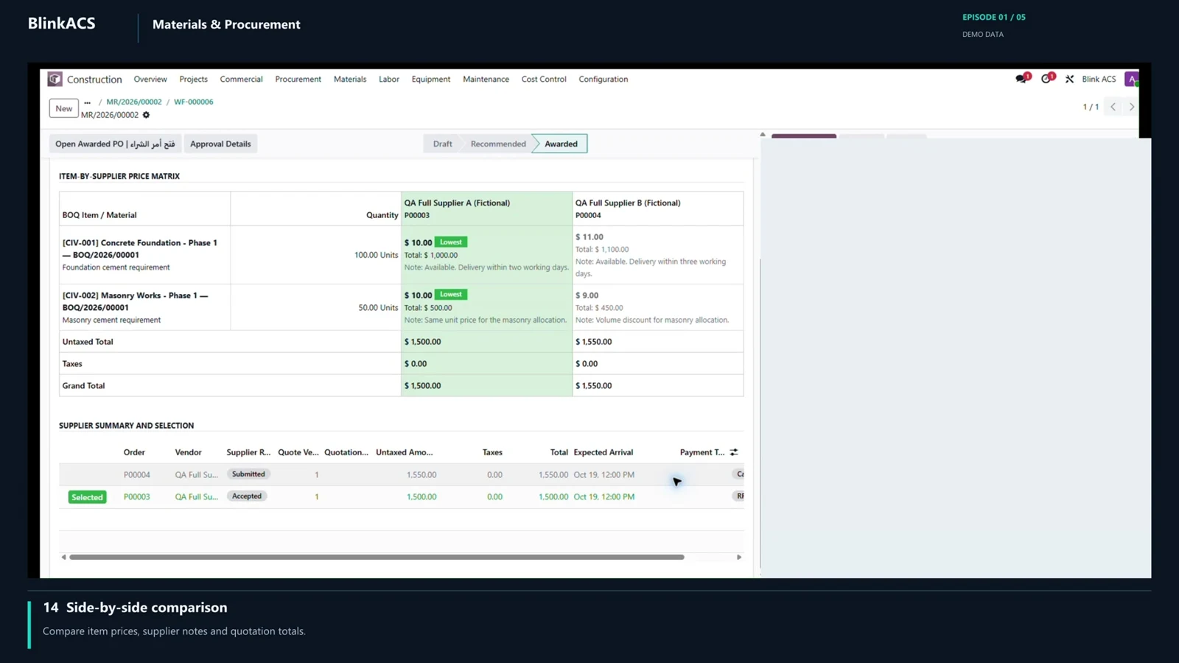Viewport: 1179px width, 663px height.
Task: Select the Draft status stage
Action: coord(442,144)
